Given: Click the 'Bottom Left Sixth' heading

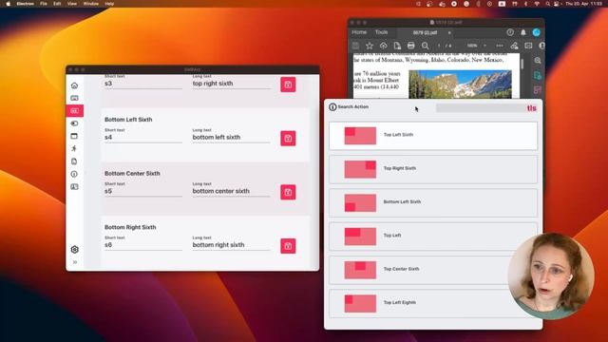Looking at the screenshot, I should tap(128, 120).
